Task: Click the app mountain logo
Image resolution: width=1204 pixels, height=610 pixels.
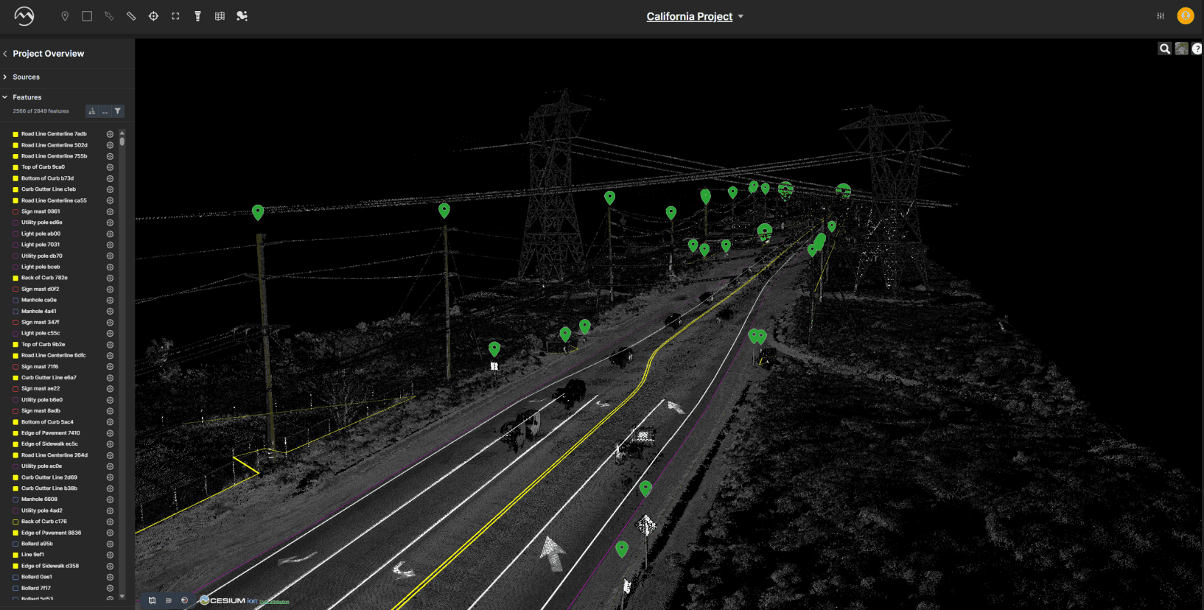Action: click(24, 16)
